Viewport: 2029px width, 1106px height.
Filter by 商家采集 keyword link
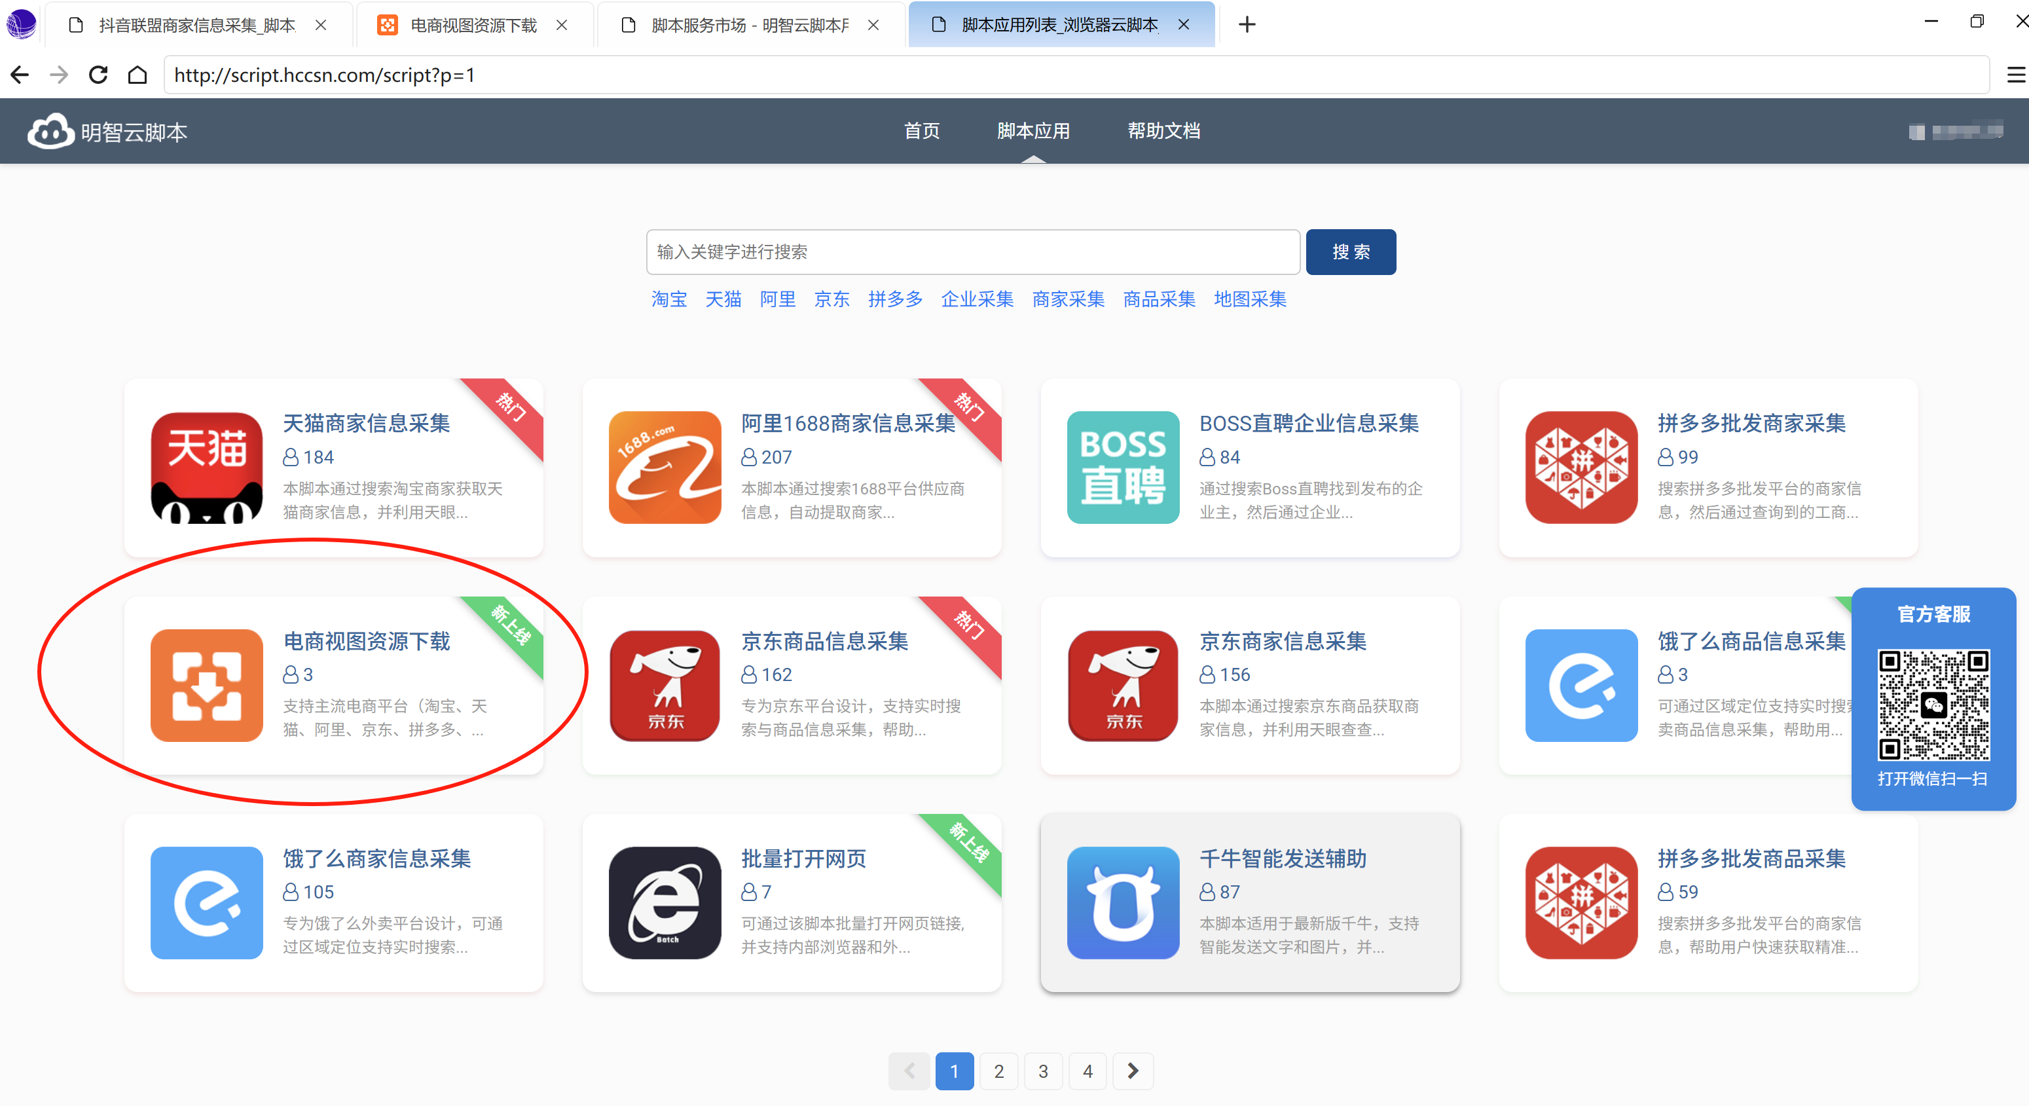point(1069,299)
